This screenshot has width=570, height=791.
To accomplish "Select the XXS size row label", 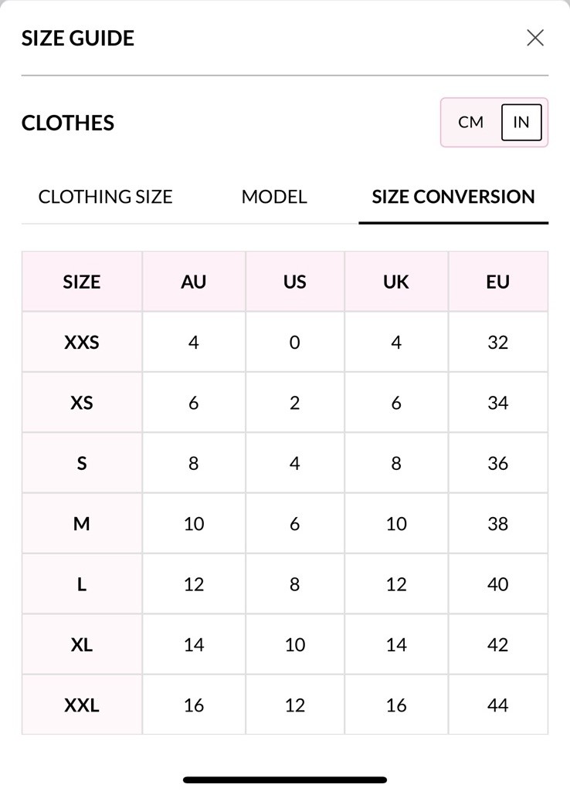I will pos(82,342).
